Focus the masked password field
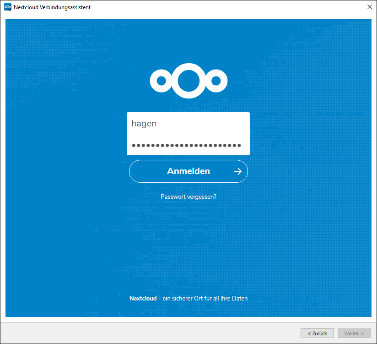 [188, 145]
